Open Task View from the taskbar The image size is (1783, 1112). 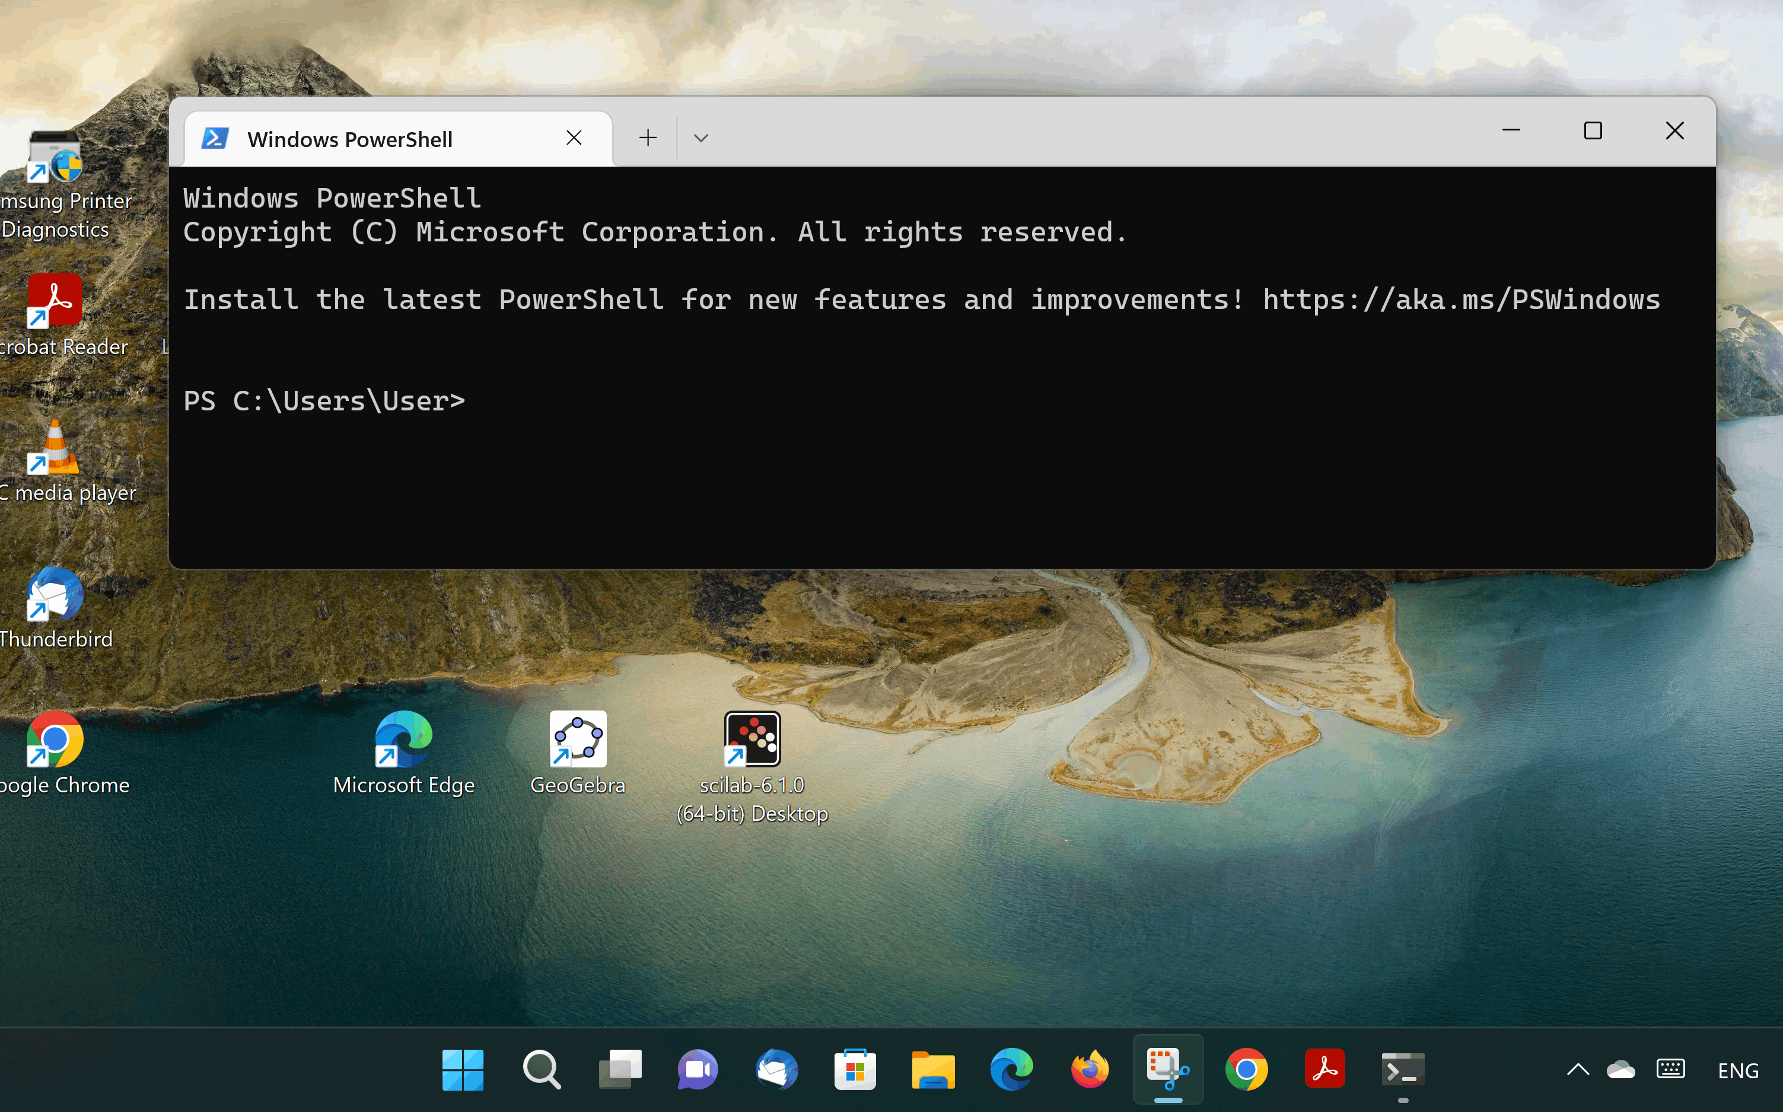(620, 1069)
